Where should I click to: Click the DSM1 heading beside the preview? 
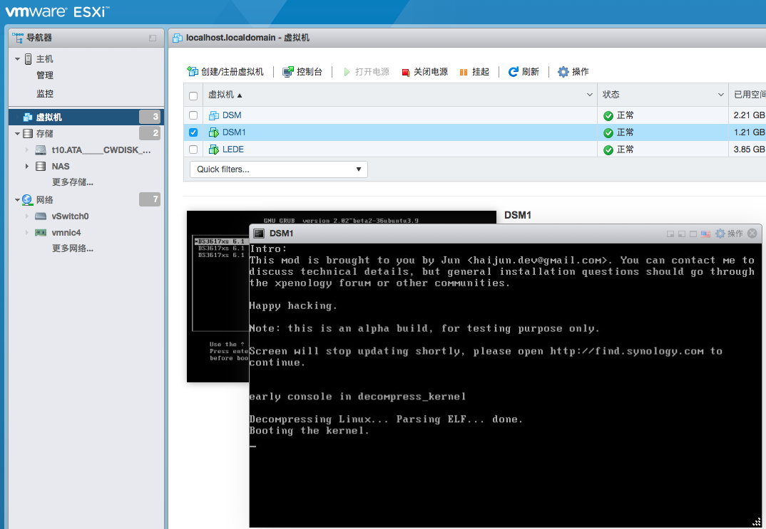tap(517, 215)
